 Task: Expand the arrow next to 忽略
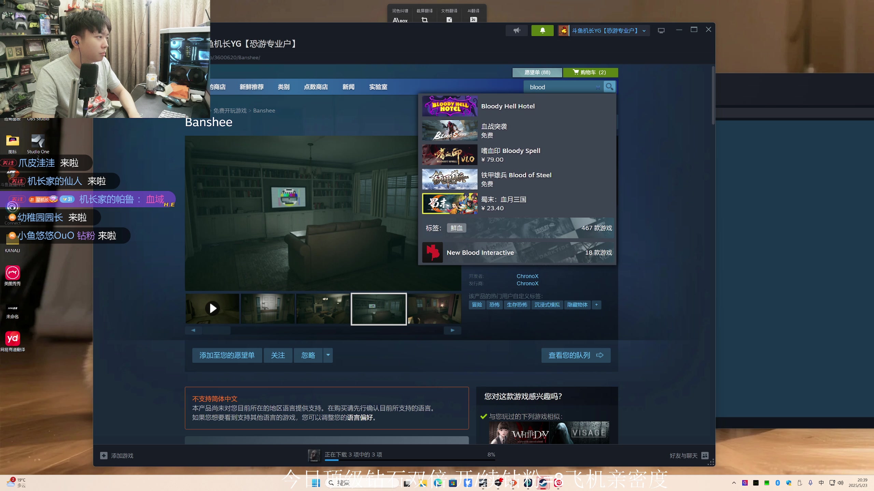pos(328,355)
